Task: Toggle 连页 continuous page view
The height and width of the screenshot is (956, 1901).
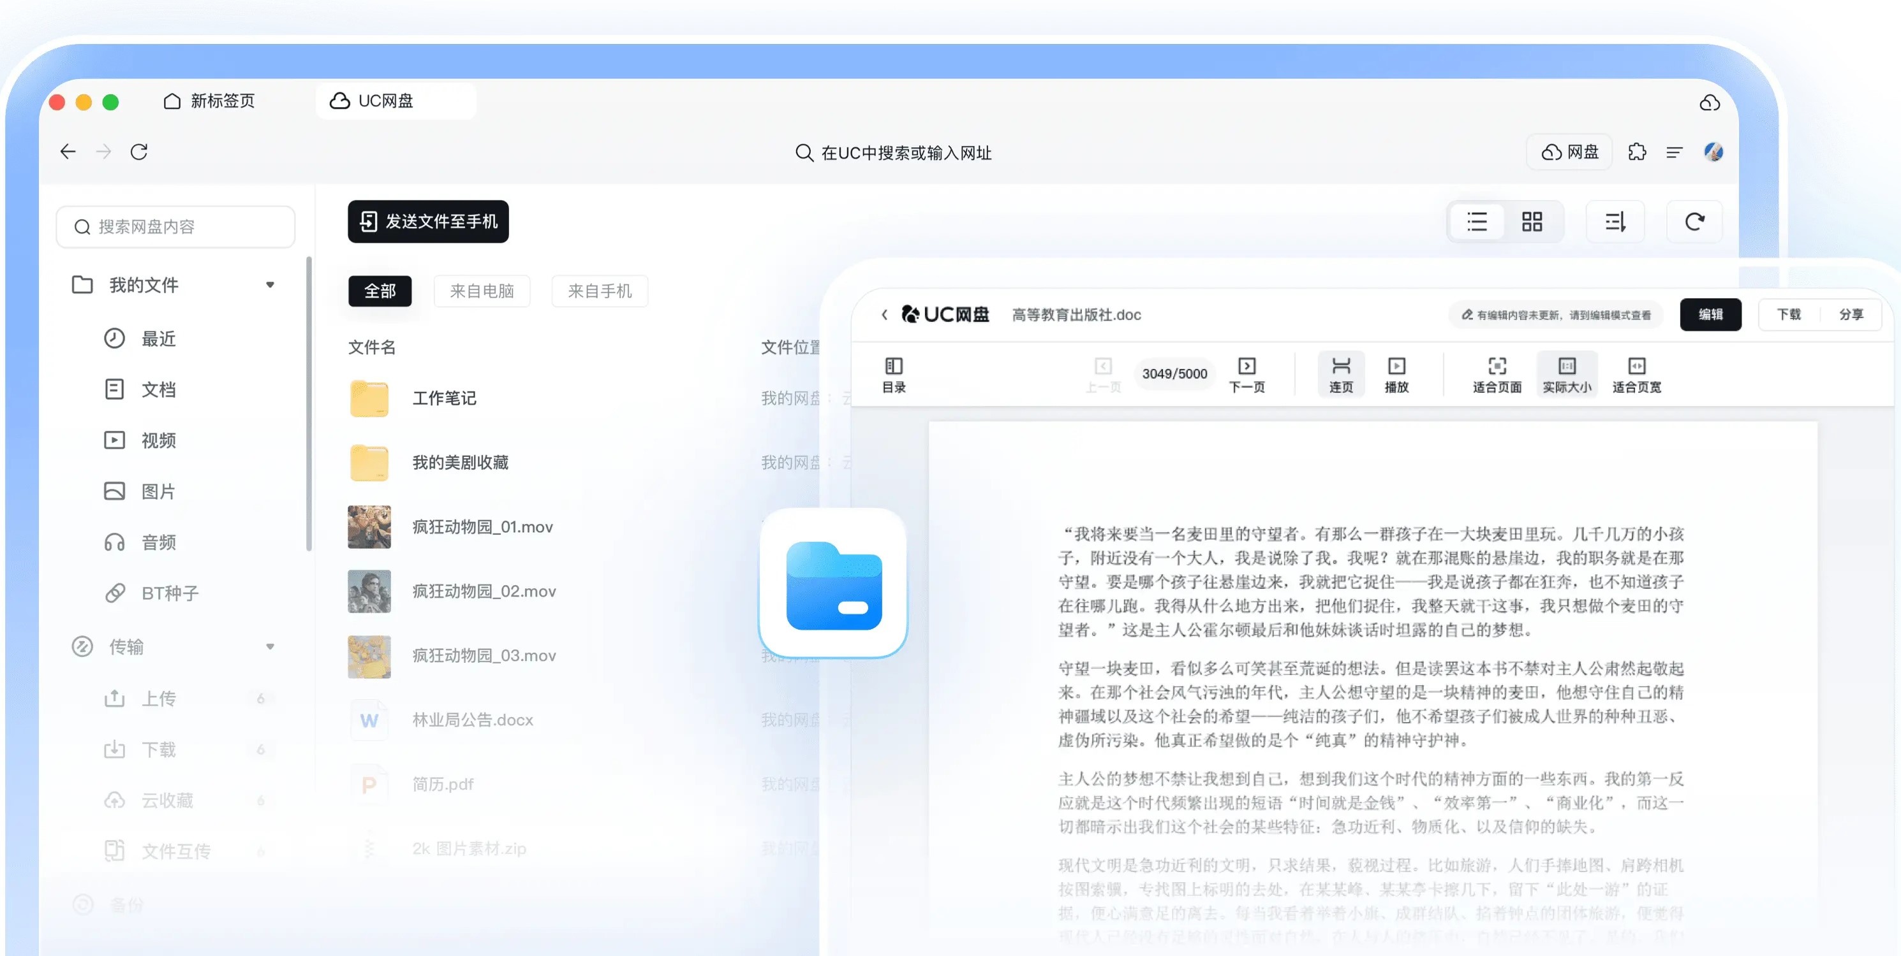Action: tap(1341, 373)
